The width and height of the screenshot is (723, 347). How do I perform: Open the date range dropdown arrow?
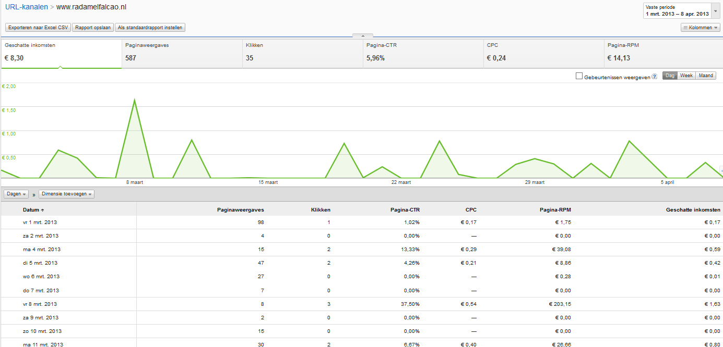pos(715,10)
